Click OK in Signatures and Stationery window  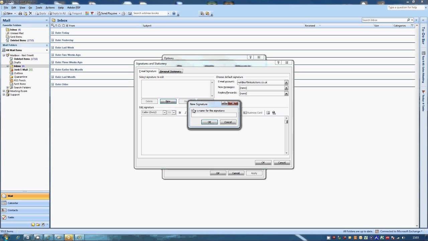tap(263, 163)
